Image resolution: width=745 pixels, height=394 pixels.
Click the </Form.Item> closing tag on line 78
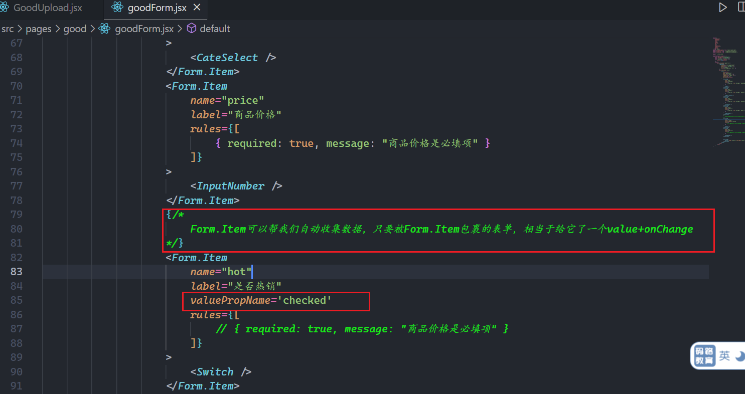click(x=203, y=201)
